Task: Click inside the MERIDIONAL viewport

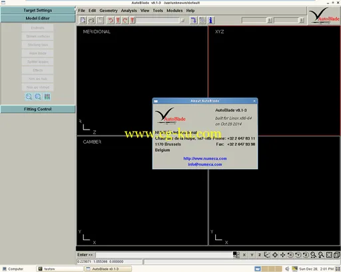Action: (x=142, y=80)
